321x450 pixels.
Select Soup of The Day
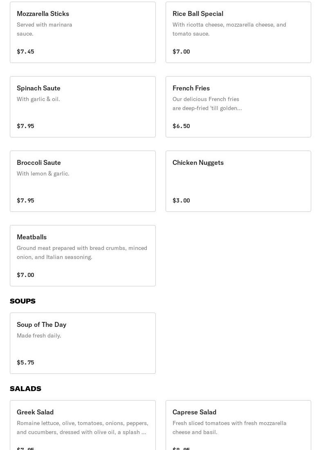click(x=83, y=343)
